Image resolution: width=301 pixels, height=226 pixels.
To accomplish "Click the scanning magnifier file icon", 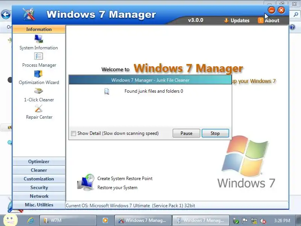I will coord(107,92).
